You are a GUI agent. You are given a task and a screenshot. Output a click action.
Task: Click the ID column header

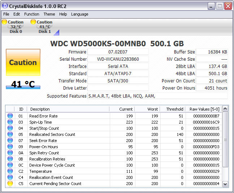pos(21,109)
